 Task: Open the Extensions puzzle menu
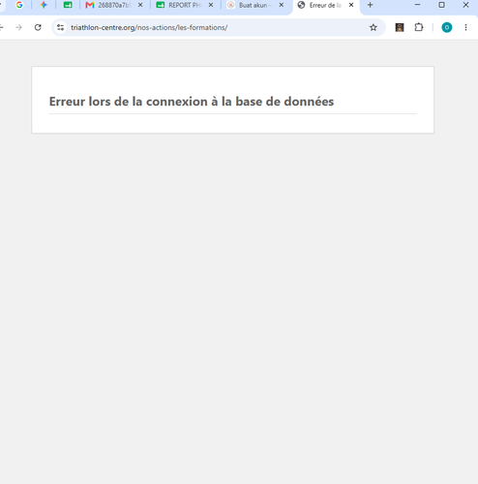(419, 28)
